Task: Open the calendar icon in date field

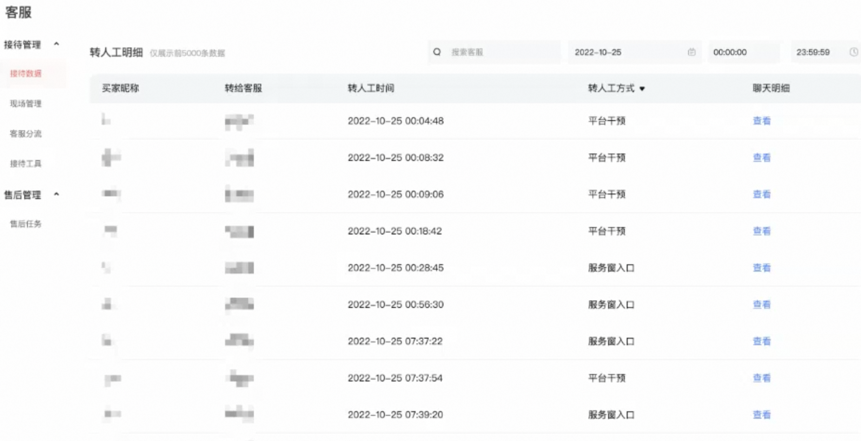Action: coord(691,52)
